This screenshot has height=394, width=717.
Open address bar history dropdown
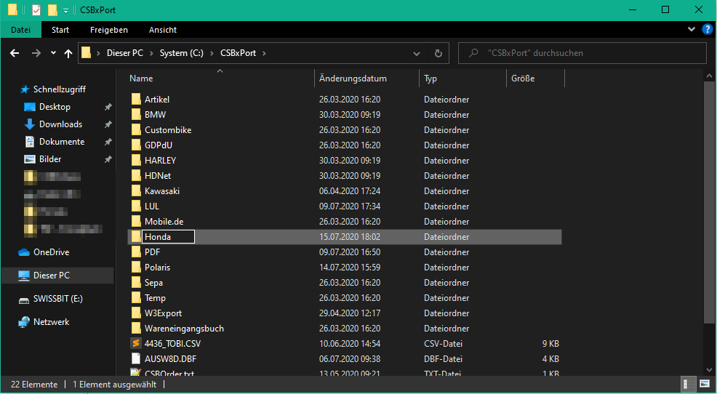click(x=417, y=54)
